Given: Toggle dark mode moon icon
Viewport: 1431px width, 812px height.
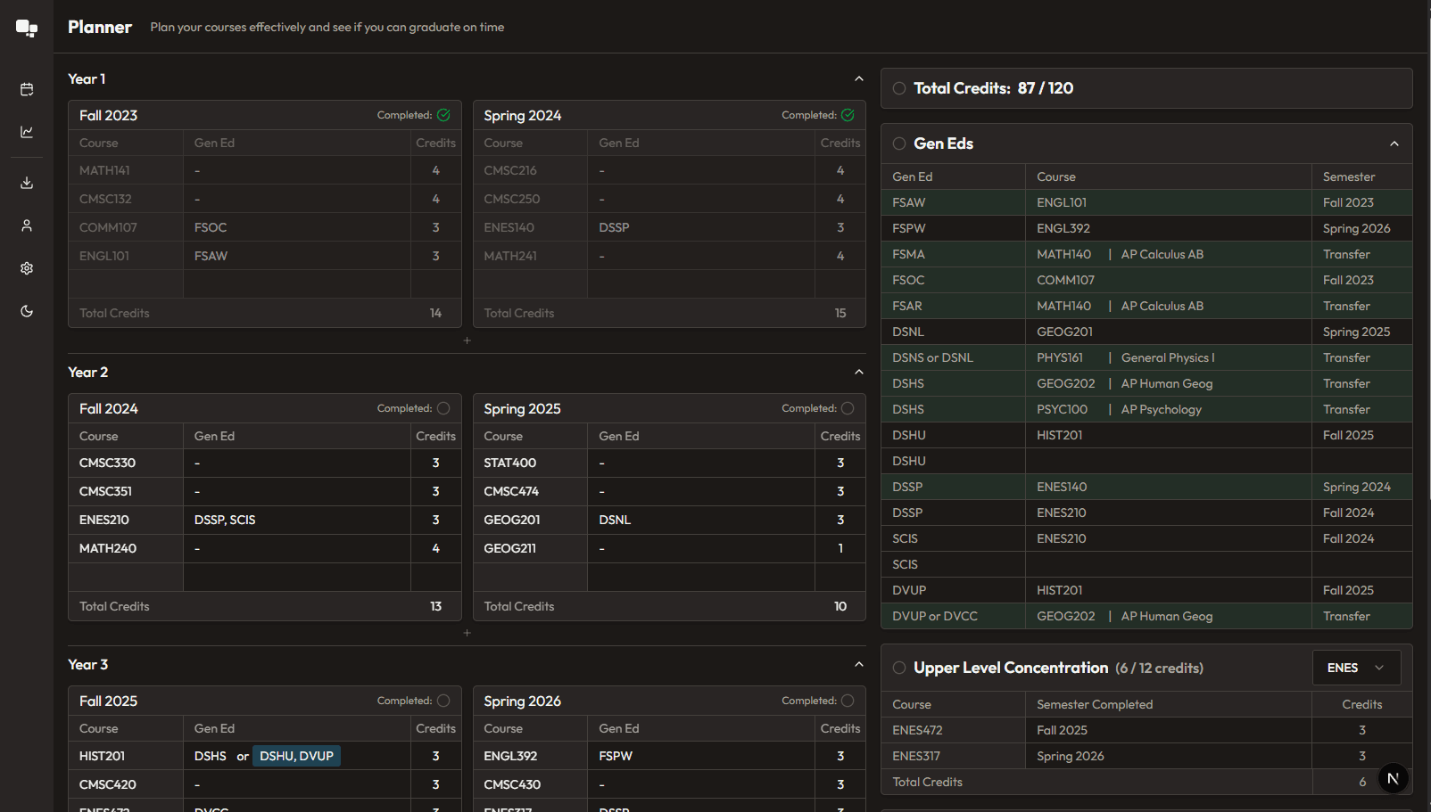Looking at the screenshot, I should (27, 311).
